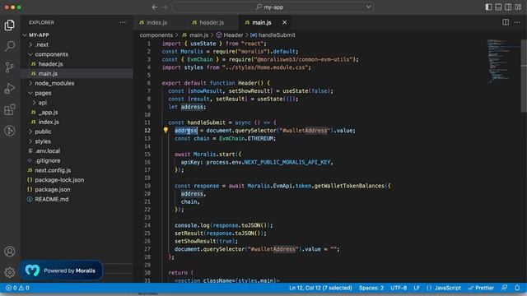The width and height of the screenshot is (527, 296).
Task: Close the main.js tab
Action: pos(285,22)
